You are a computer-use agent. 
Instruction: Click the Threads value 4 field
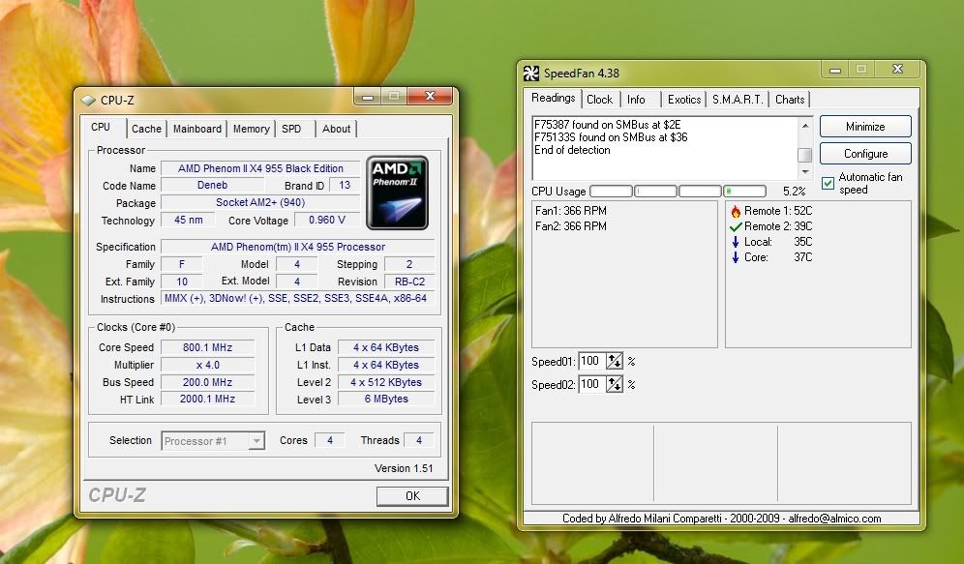click(x=419, y=440)
